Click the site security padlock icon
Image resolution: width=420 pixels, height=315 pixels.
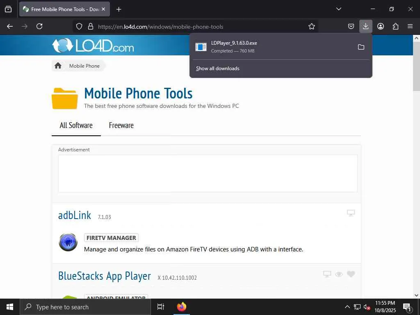tap(91, 26)
